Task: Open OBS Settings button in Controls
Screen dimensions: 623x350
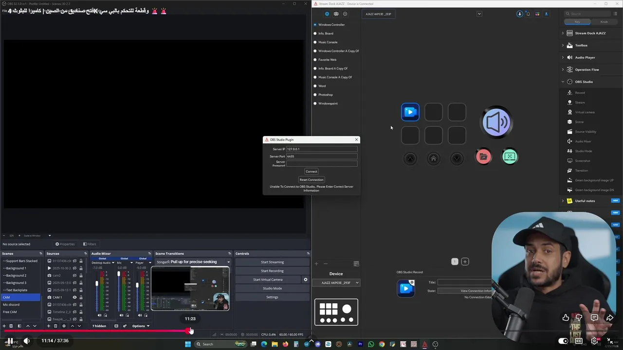Action: pyautogui.click(x=272, y=297)
